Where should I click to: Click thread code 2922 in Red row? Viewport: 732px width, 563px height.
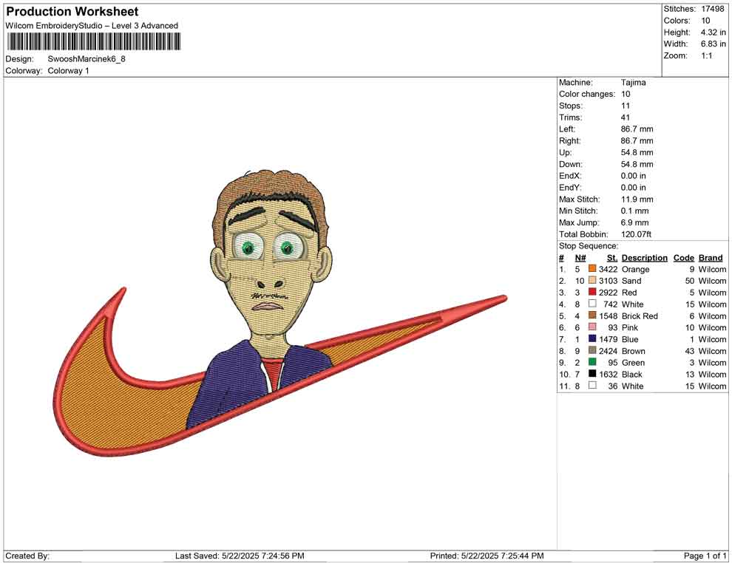[x=608, y=293]
